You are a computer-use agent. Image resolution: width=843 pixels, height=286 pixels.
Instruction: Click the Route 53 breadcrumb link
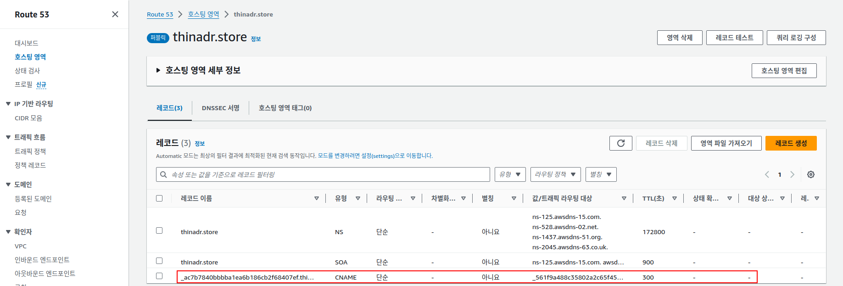pos(160,14)
